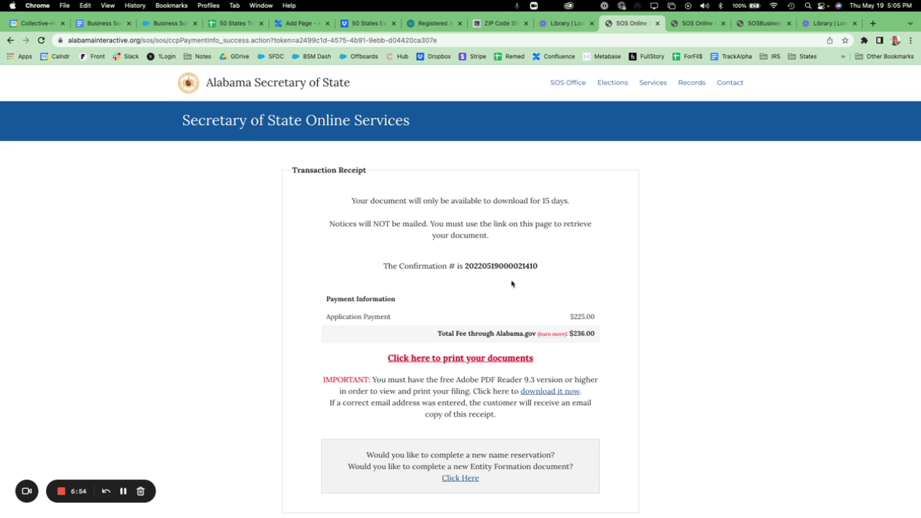Image resolution: width=921 pixels, height=518 pixels.
Task: Click the $225.00 application payment amount
Action: click(x=582, y=317)
